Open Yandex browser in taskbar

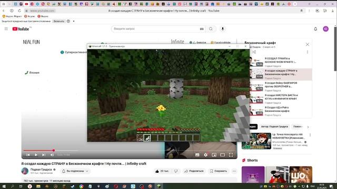[x=29, y=186]
